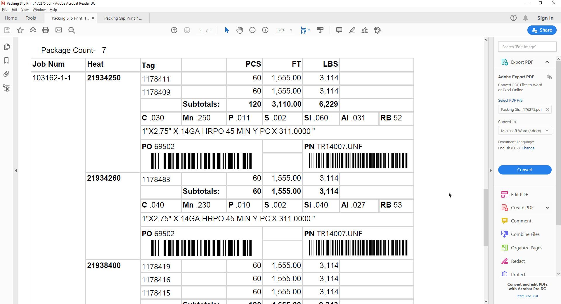This screenshot has height=304, width=561.
Task: Switch to second Packing Slip Print tab
Action: (x=123, y=18)
